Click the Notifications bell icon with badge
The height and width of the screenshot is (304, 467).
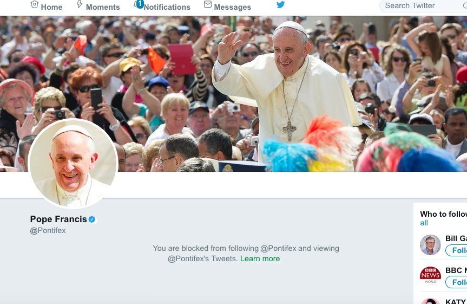(139, 4)
